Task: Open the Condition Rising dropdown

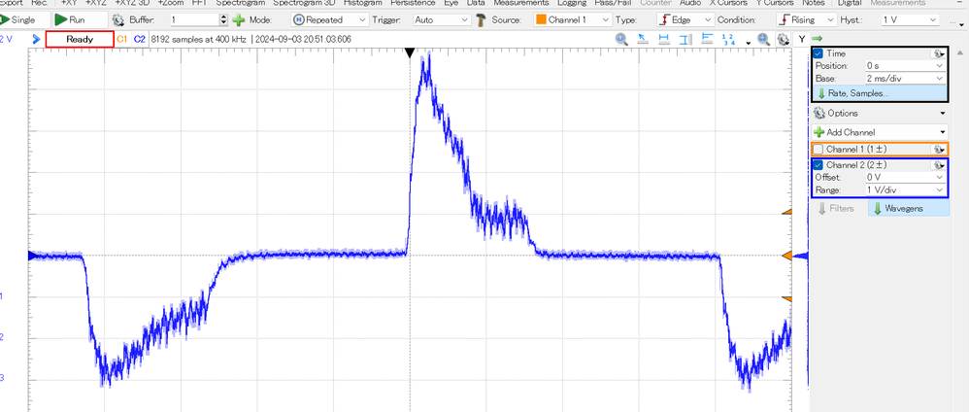Action: [806, 19]
